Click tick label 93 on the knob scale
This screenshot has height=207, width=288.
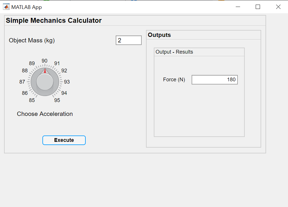[x=67, y=82]
